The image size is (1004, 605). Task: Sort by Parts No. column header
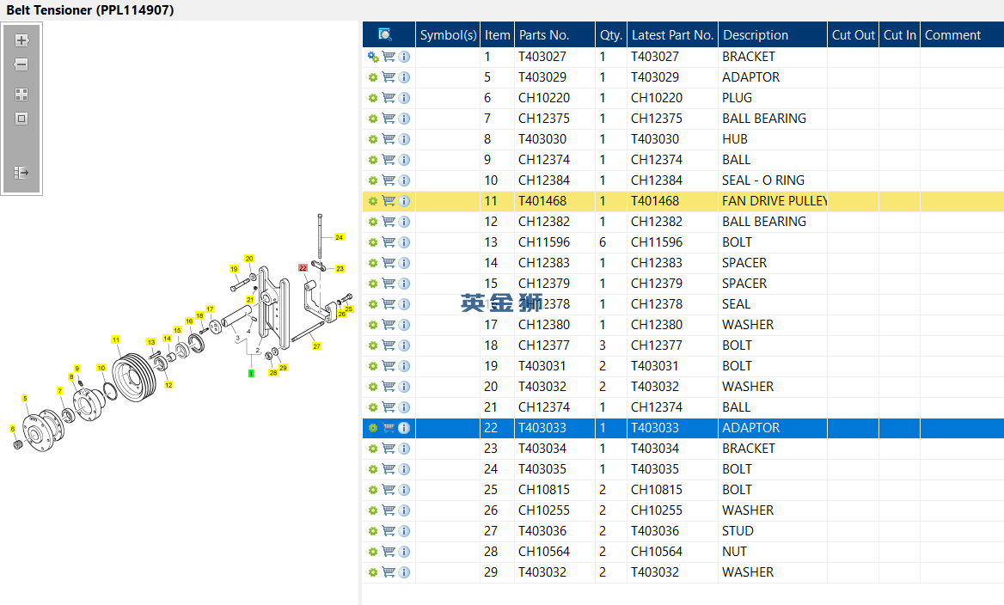pos(554,34)
